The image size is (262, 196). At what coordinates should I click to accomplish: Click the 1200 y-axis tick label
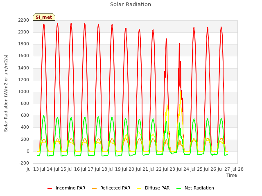point(24,80)
